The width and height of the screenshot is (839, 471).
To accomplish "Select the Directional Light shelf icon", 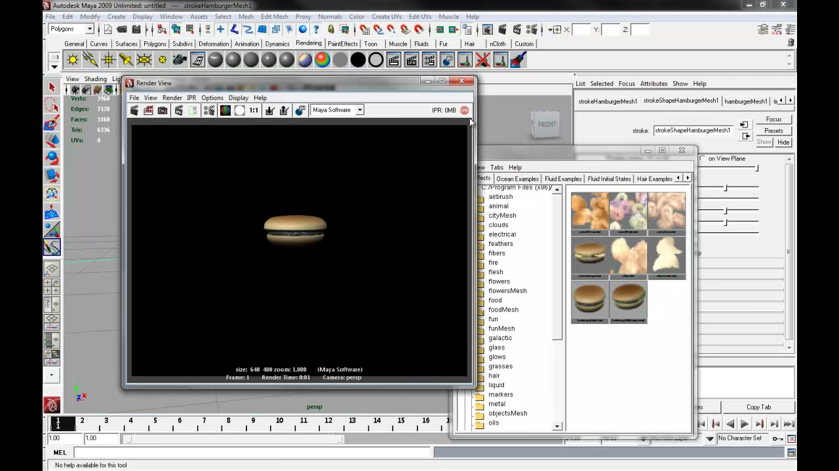I will tap(90, 60).
